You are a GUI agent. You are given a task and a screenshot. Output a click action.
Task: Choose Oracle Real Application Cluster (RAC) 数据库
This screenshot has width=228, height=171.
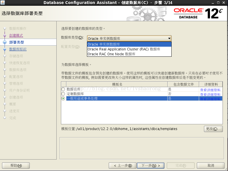129,49
